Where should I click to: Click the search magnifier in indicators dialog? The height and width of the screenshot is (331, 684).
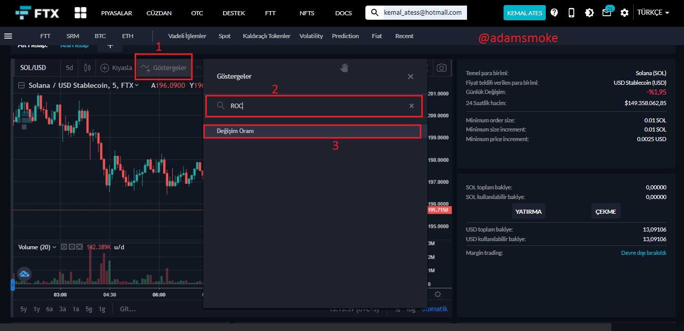[x=221, y=106]
